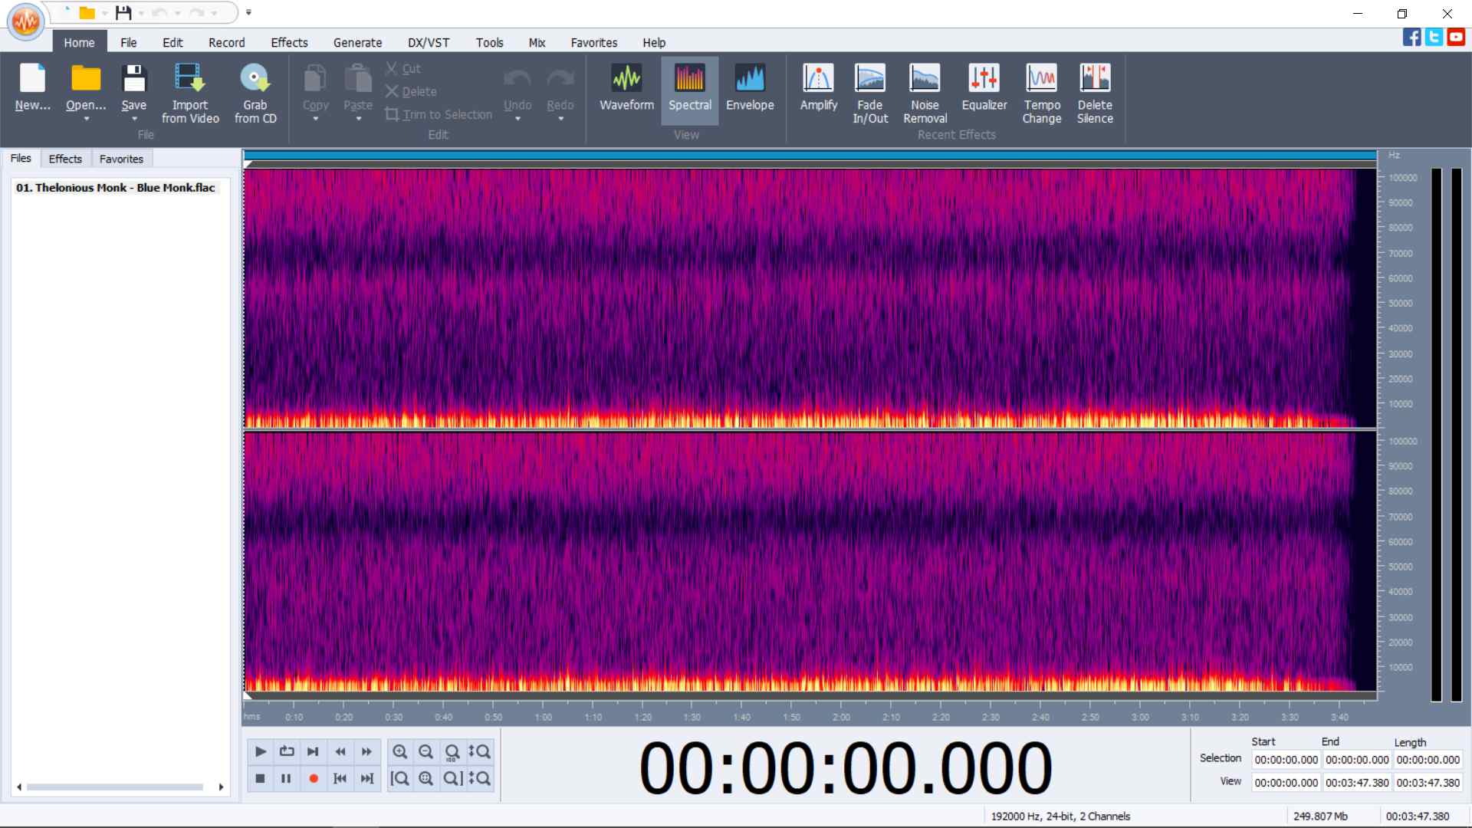Go to end of track button
This screenshot has width=1472, height=828.
point(366,778)
